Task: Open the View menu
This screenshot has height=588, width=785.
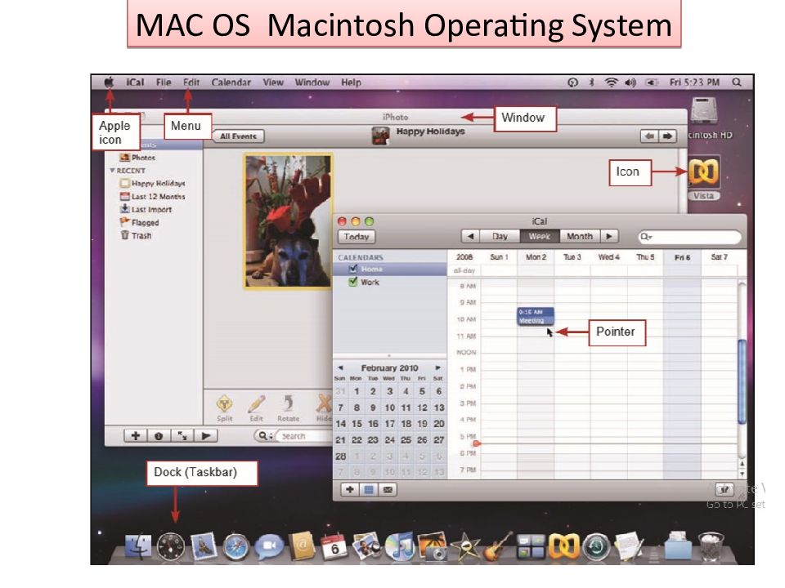Action: tap(273, 82)
